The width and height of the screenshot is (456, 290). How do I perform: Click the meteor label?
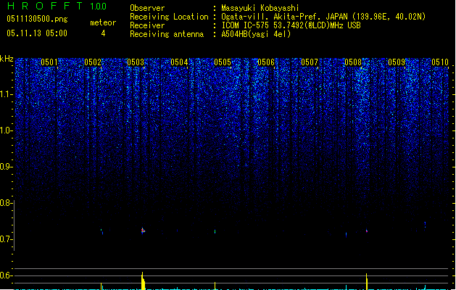(103, 22)
